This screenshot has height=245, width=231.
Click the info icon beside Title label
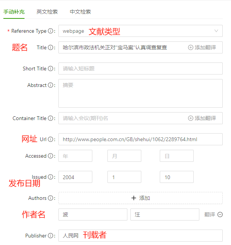pyautogui.click(x=50, y=47)
